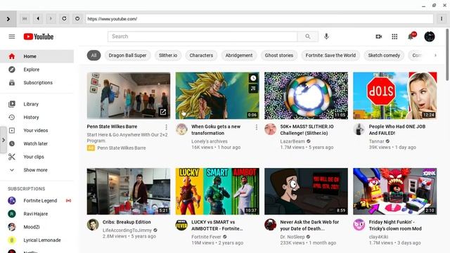Image resolution: width=450 pixels, height=253 pixels.
Task: Click the browser reload button
Action: point(64,19)
